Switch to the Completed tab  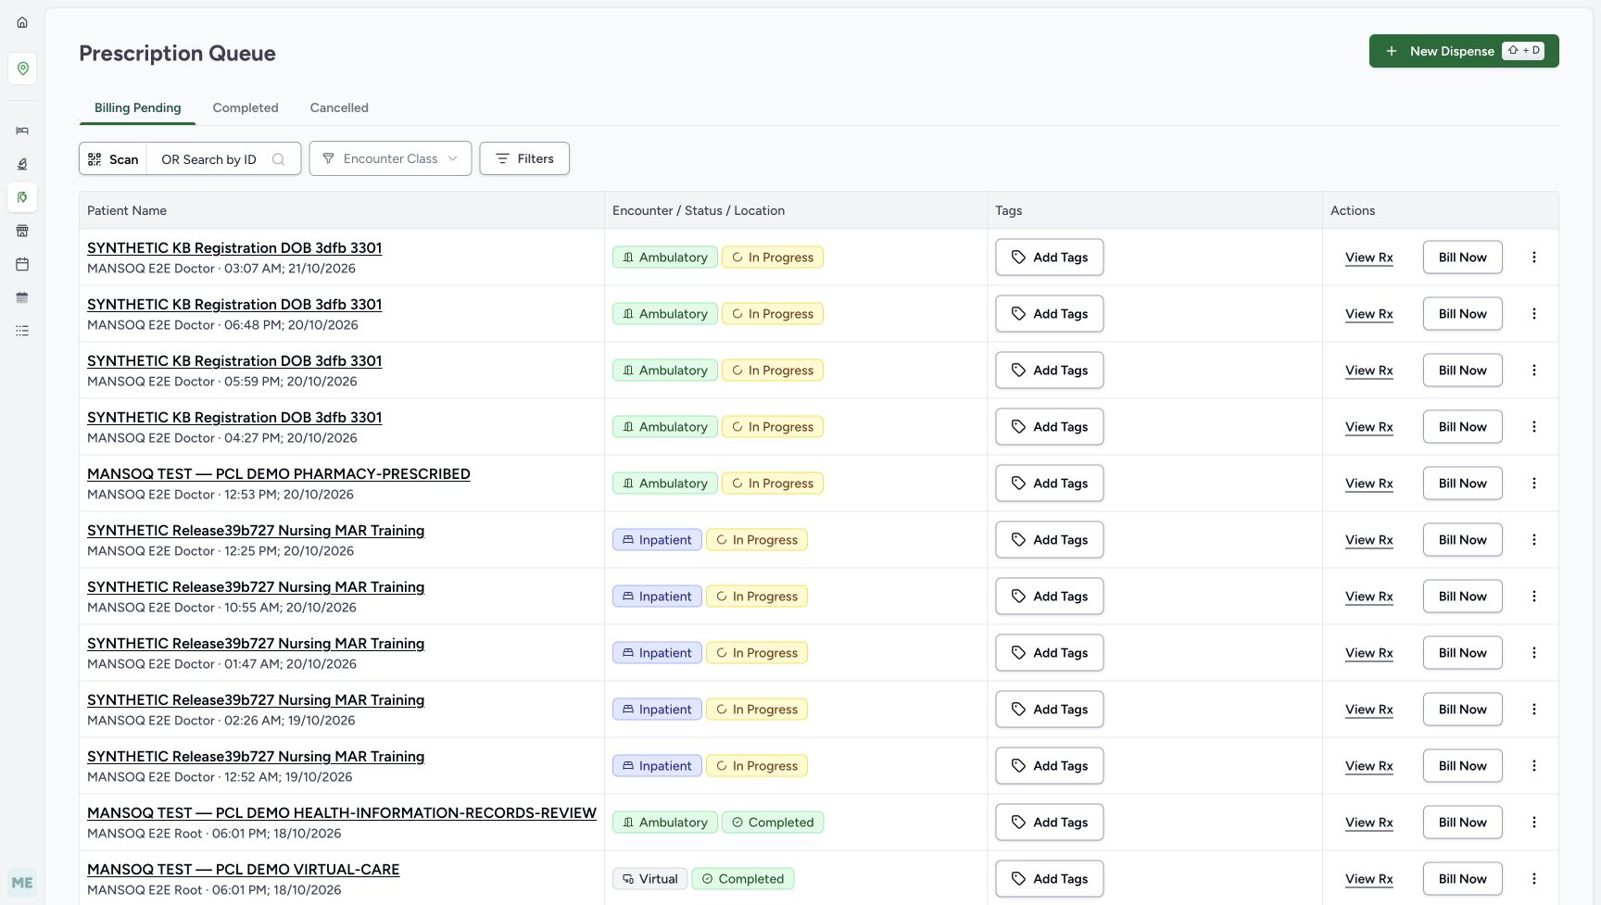pos(246,107)
